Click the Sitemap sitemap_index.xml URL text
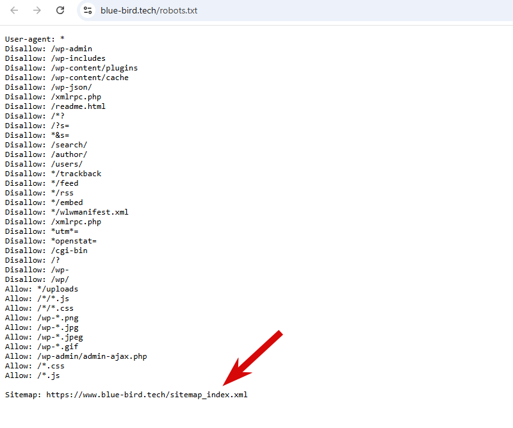The image size is (513, 428). [x=147, y=395]
